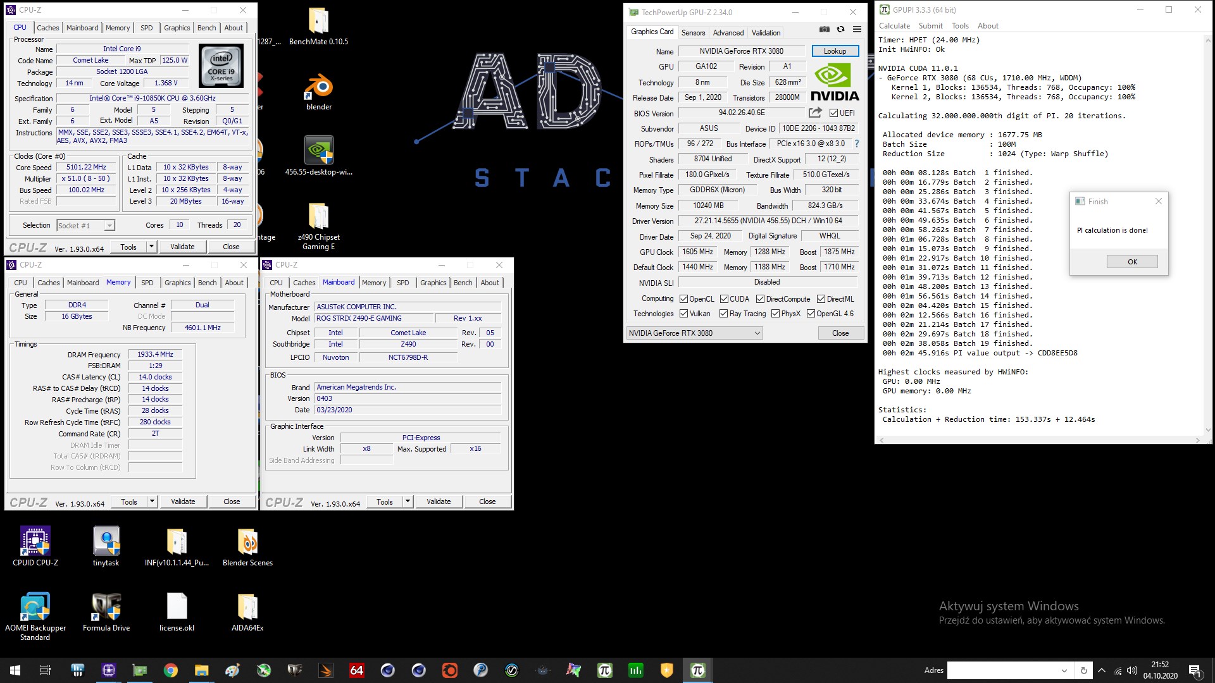Open the Calculate menu in GPUPI
The image size is (1215, 683).
pyautogui.click(x=894, y=26)
